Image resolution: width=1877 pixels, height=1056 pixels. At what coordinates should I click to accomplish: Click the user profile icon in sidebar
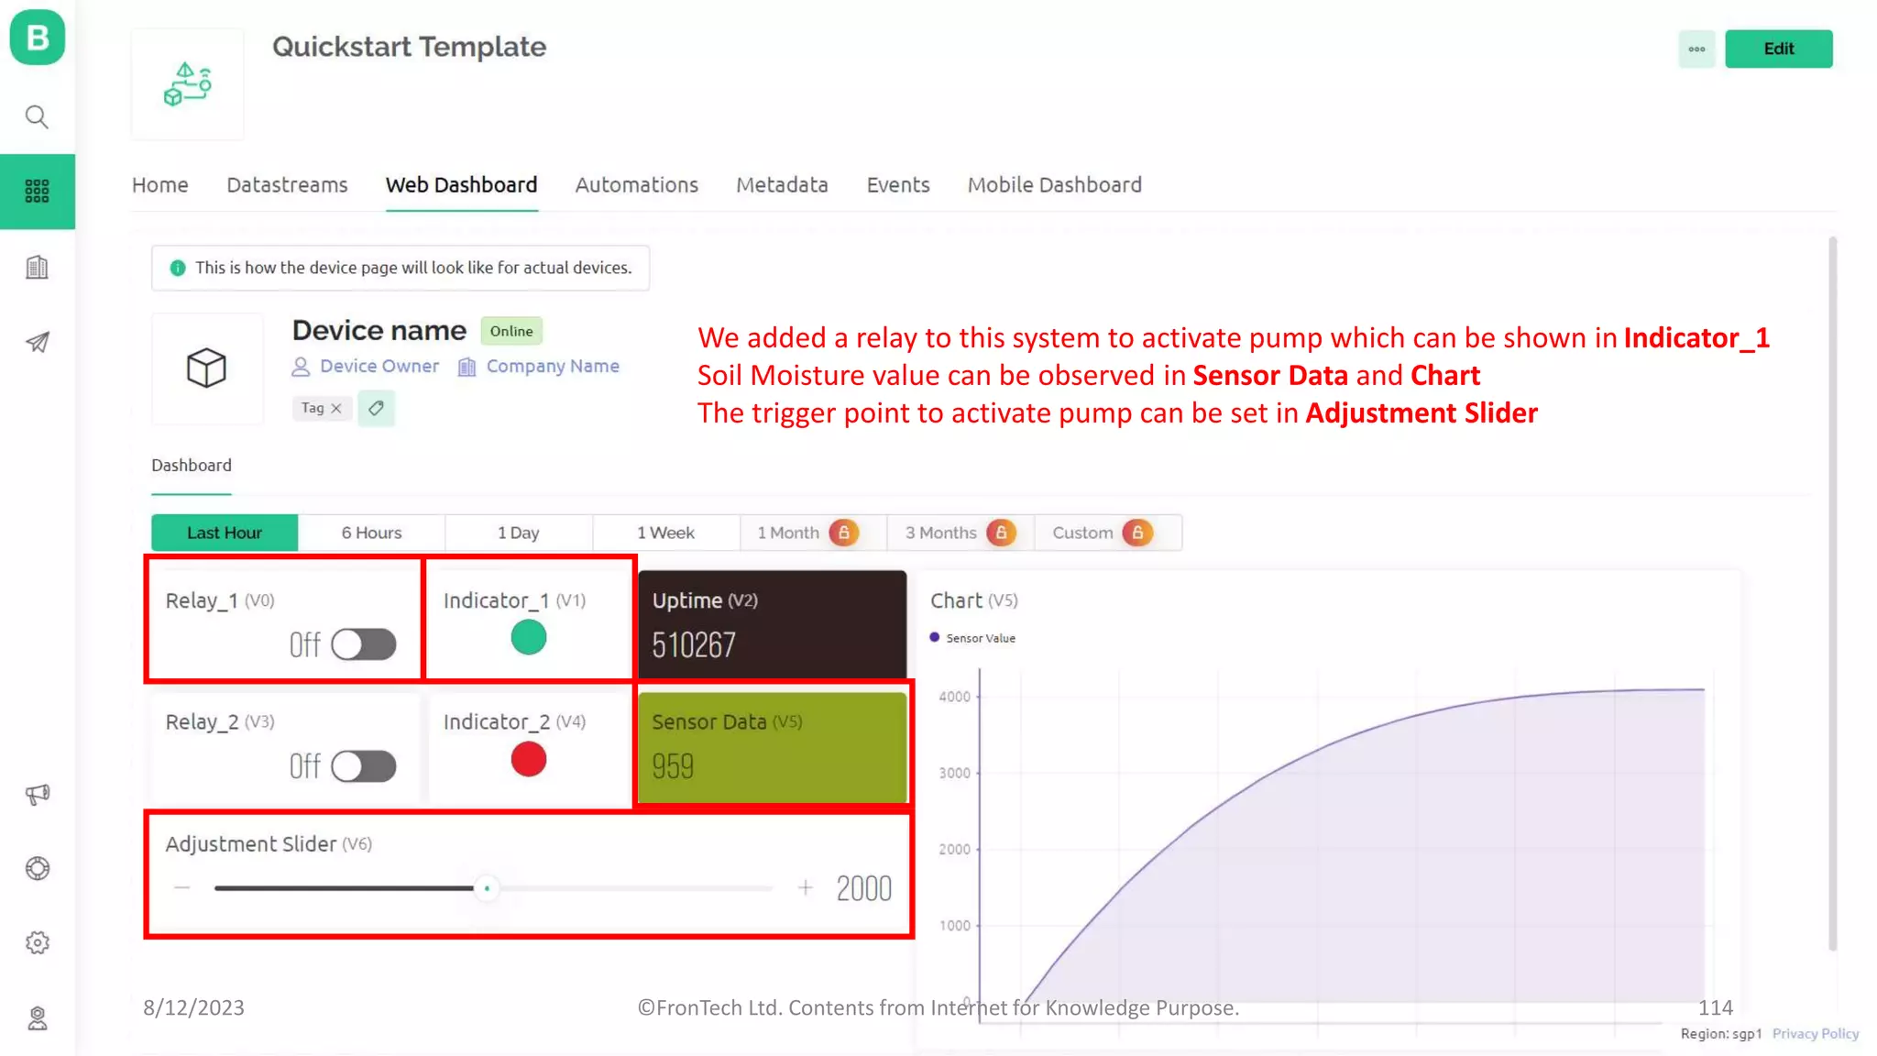coord(37,1017)
